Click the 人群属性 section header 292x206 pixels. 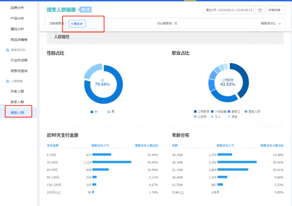pos(62,37)
